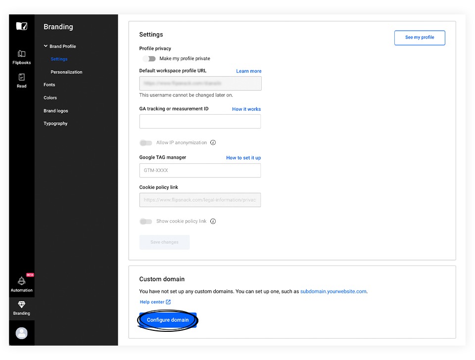
Task: Click the See my profile button
Action: click(420, 38)
